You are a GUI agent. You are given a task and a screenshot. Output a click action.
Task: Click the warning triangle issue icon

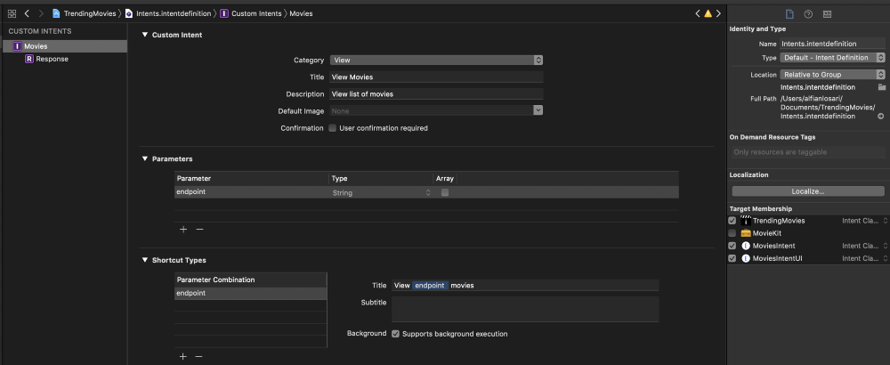pos(708,14)
